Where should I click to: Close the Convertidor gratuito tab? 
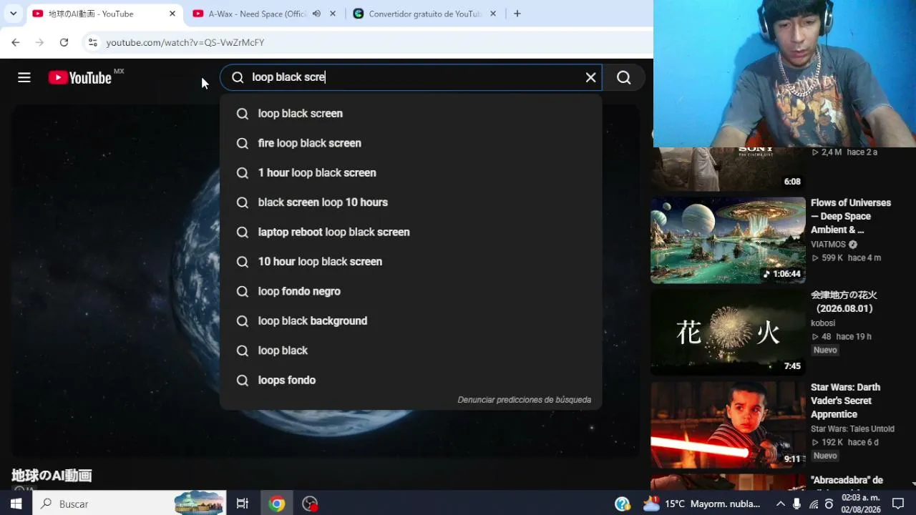pyautogui.click(x=493, y=14)
